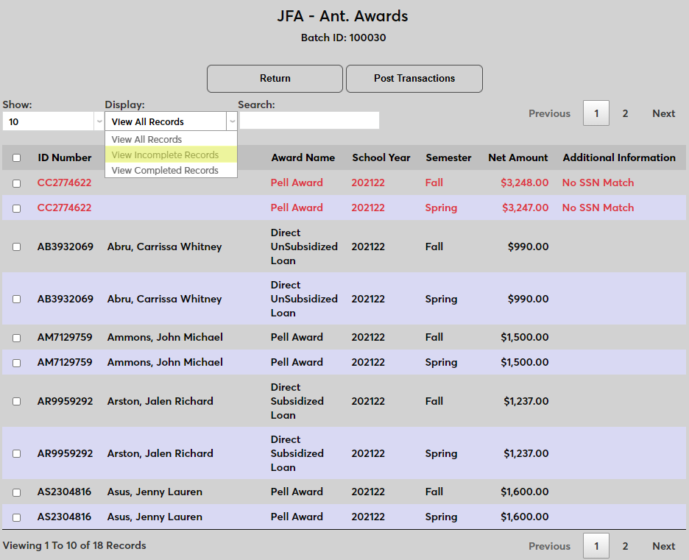Check the checkbox for Asus, Jenny Lauren Fall row

point(16,492)
